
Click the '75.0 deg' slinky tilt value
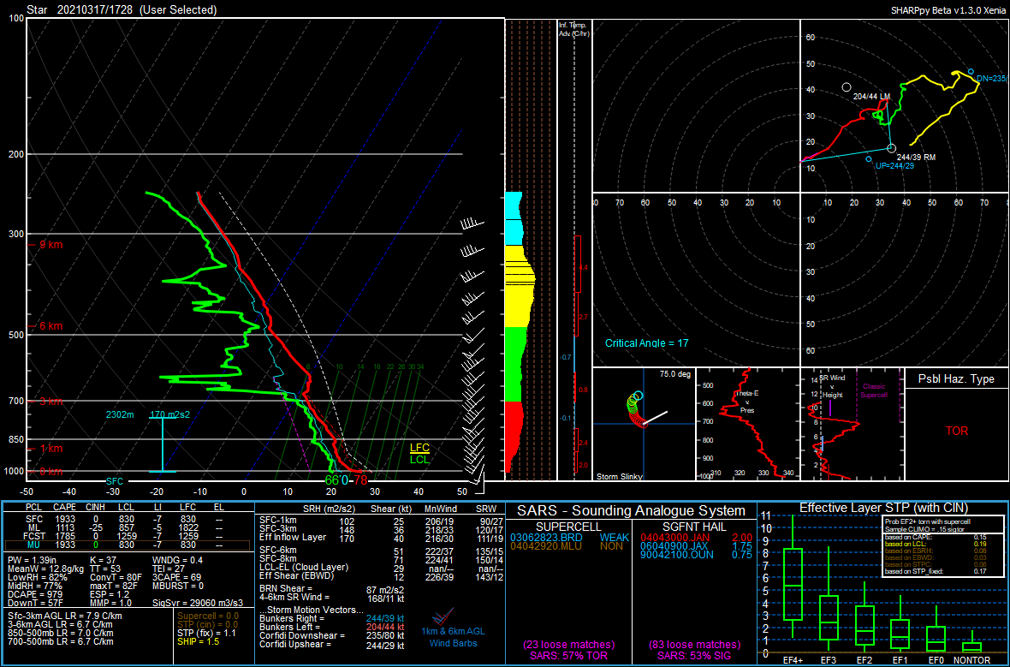pos(674,374)
